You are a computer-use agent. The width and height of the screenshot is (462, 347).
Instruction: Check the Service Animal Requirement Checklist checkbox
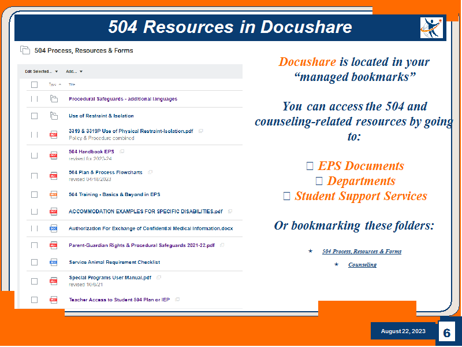pos(34,263)
